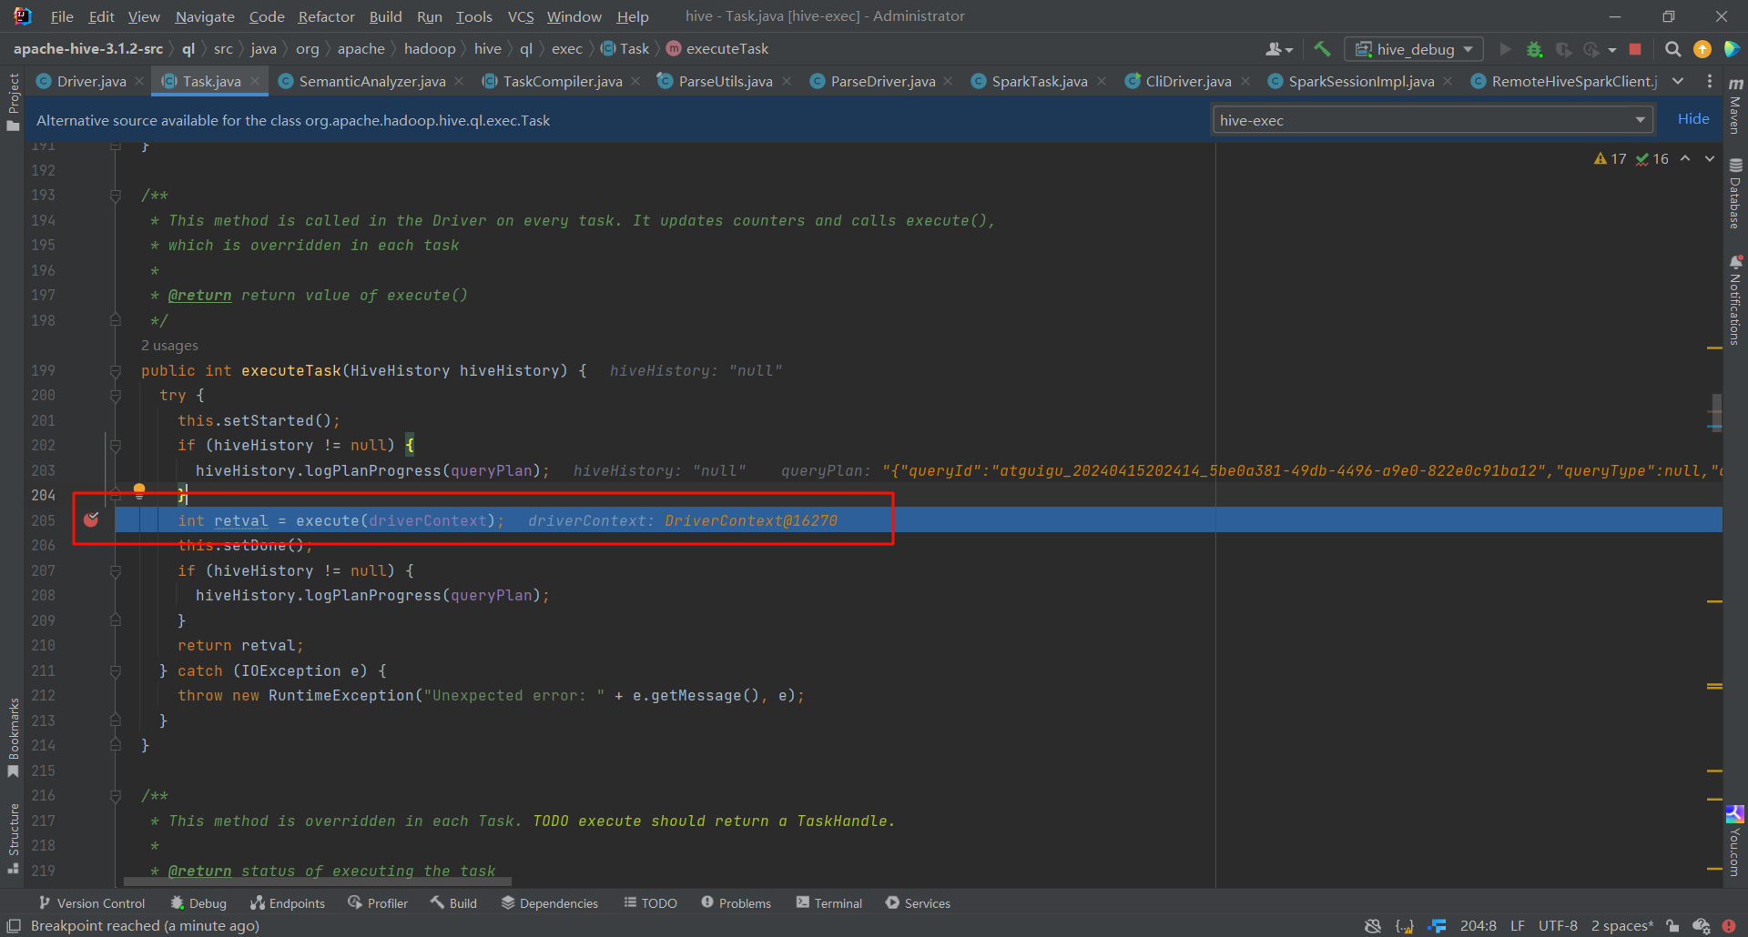Start debugging with the green bug icon
The image size is (1748, 937).
[x=1534, y=49]
